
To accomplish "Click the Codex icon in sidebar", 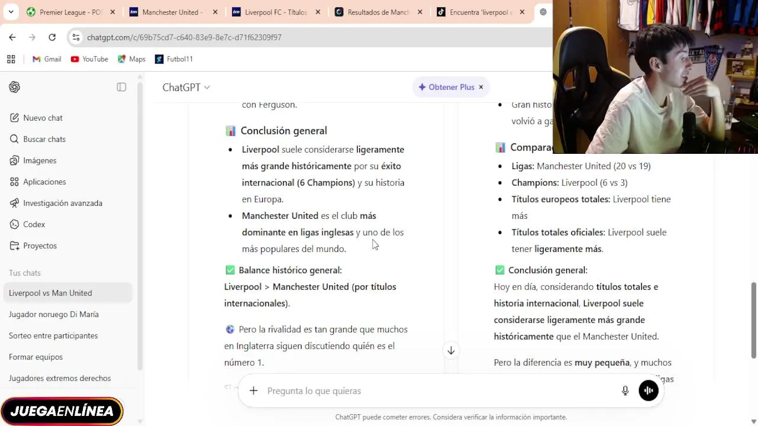I will coord(14,224).
